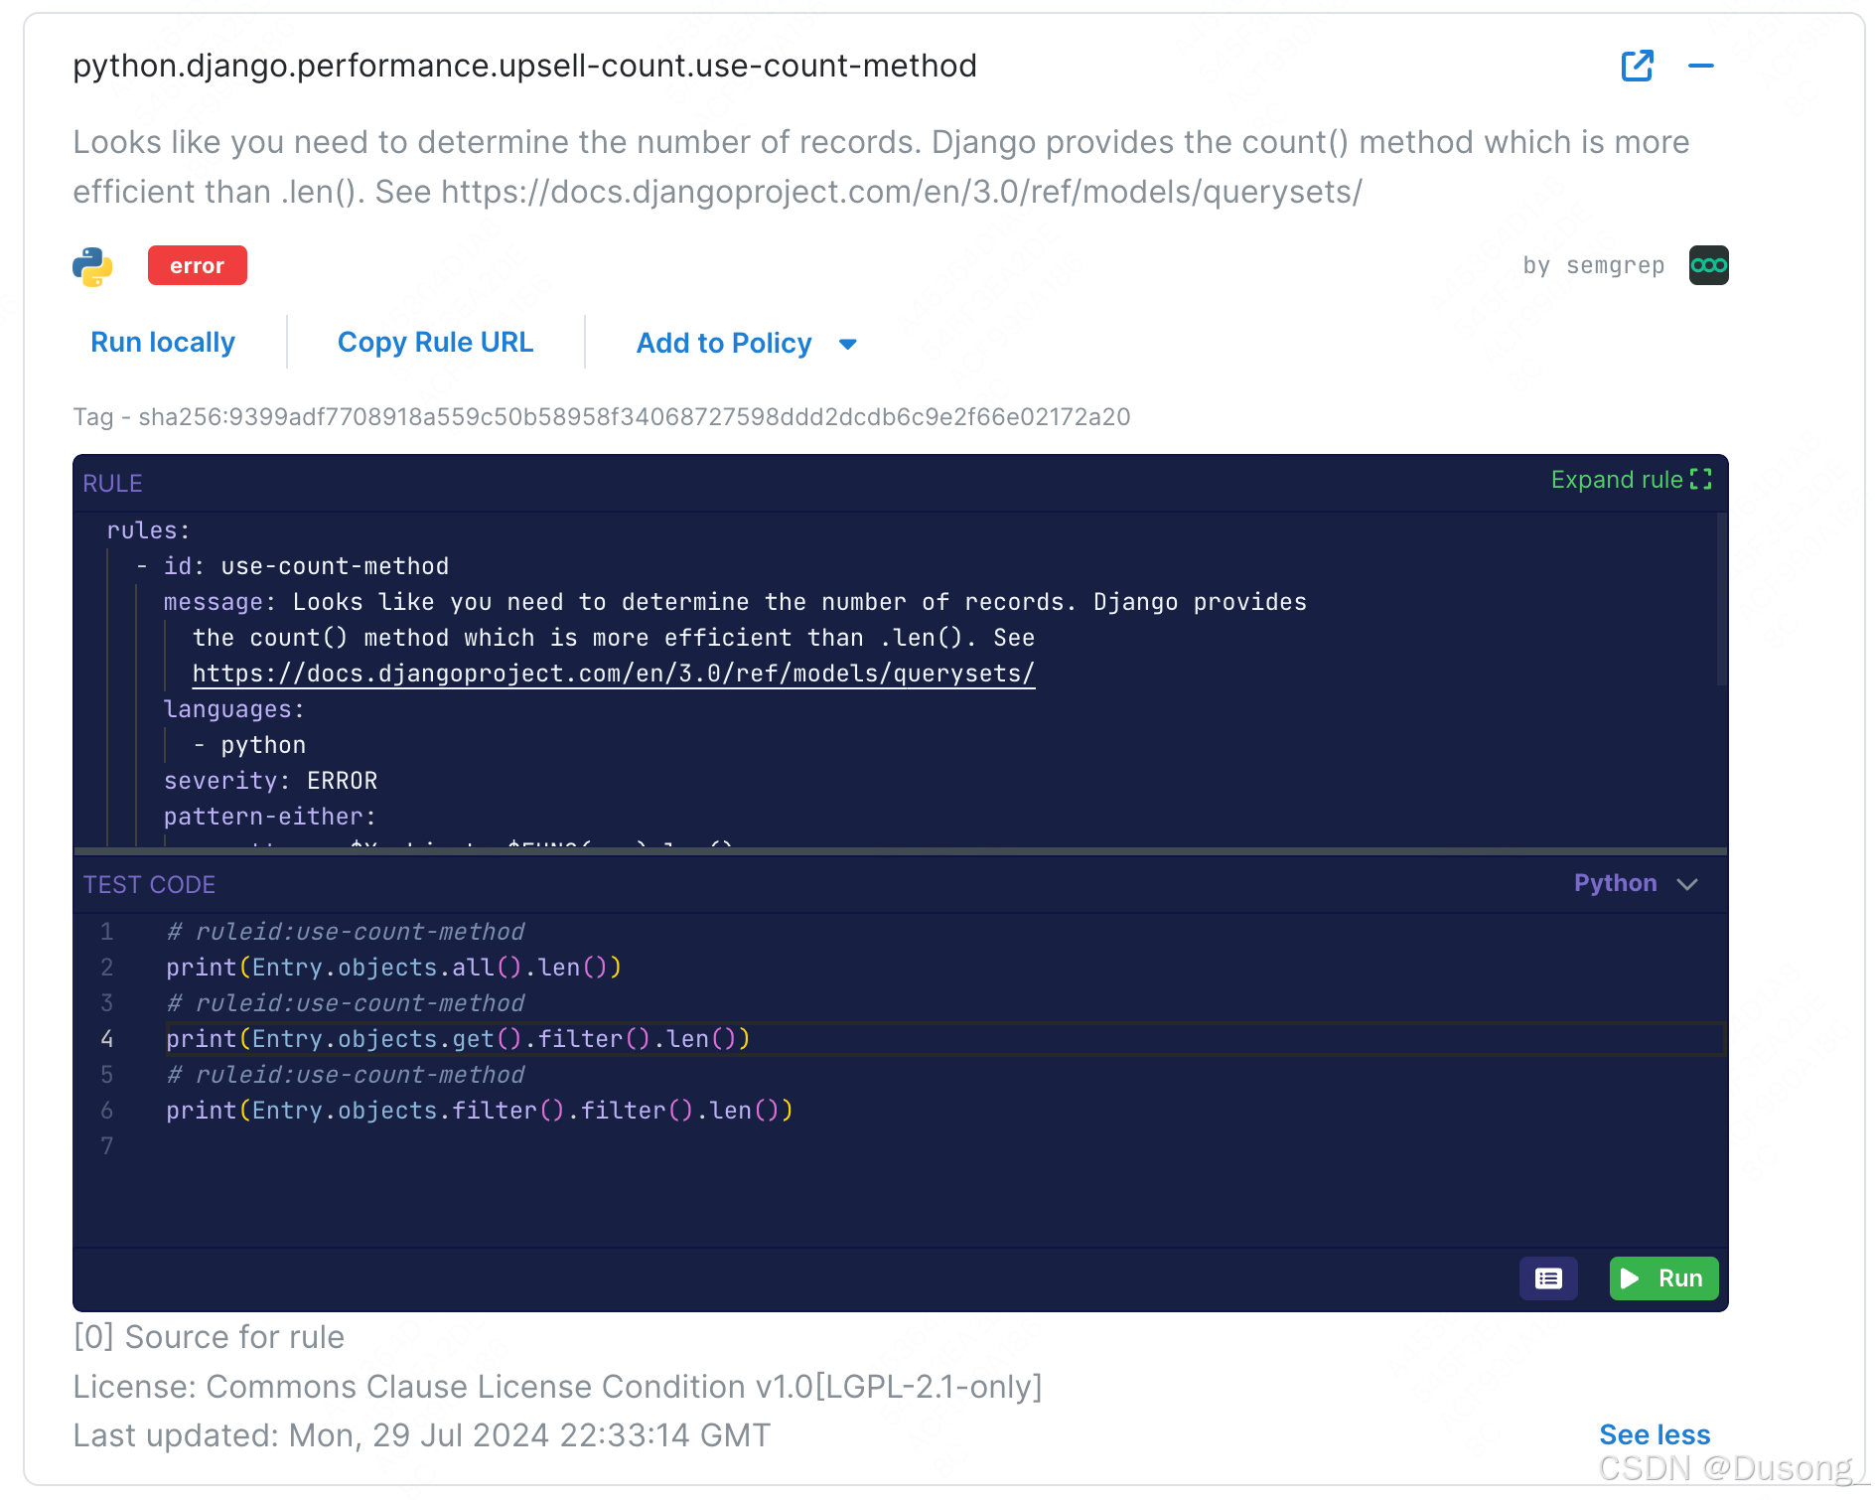Viewport: 1875px width, 1500px height.
Task: Click line number 7 in test code gutter
Action: click(x=106, y=1146)
